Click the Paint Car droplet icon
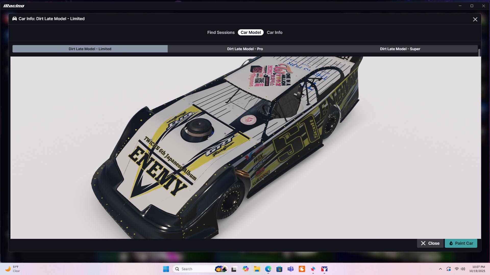490x275 pixels. pyautogui.click(x=451, y=243)
